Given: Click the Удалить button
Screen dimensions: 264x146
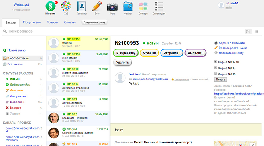Looking at the screenshot, I should (122, 63).
